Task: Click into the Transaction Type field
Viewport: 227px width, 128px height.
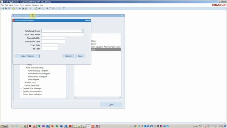Action: click(x=53, y=42)
